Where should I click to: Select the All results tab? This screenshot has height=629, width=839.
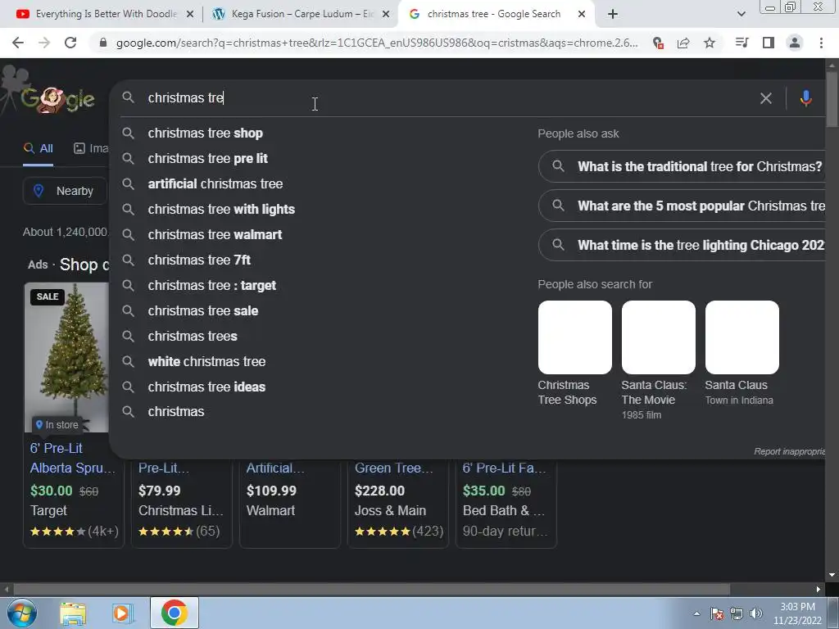[38, 149]
